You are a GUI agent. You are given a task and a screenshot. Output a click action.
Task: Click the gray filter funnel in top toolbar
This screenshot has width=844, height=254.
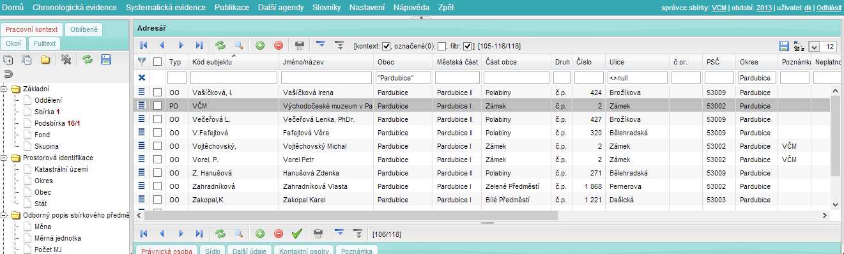339,46
